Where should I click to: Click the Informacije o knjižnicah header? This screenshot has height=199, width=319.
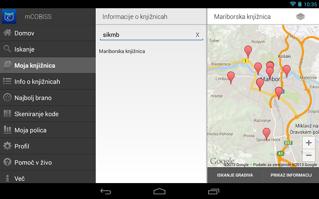[x=135, y=17]
